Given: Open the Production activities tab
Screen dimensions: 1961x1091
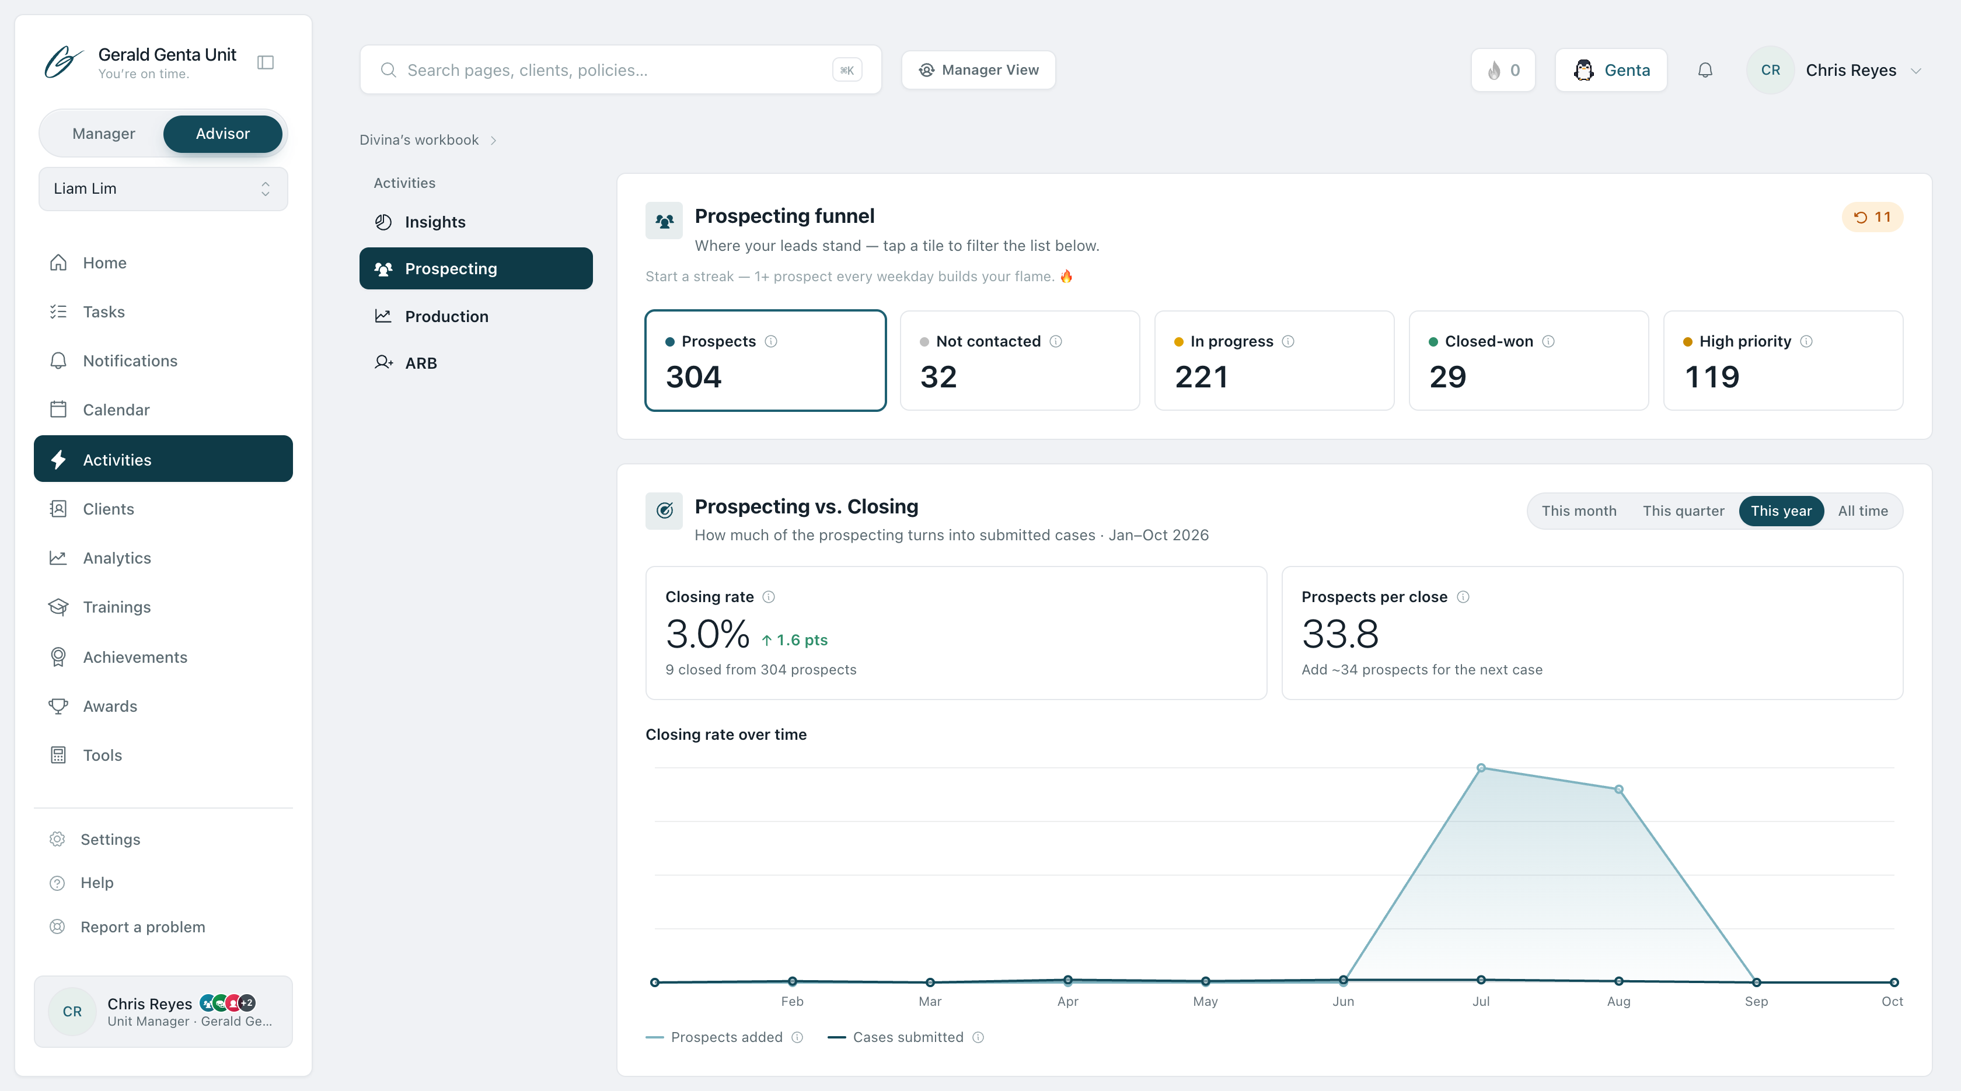Looking at the screenshot, I should (476, 316).
